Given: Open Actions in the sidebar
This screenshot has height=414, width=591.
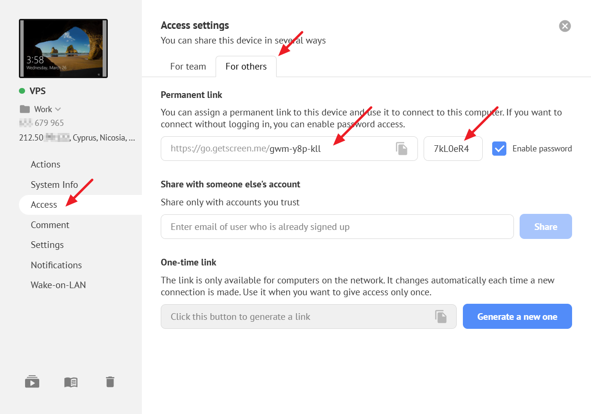Looking at the screenshot, I should click(x=45, y=164).
